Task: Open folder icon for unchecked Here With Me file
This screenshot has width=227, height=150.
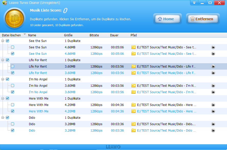Action: tap(213, 105)
